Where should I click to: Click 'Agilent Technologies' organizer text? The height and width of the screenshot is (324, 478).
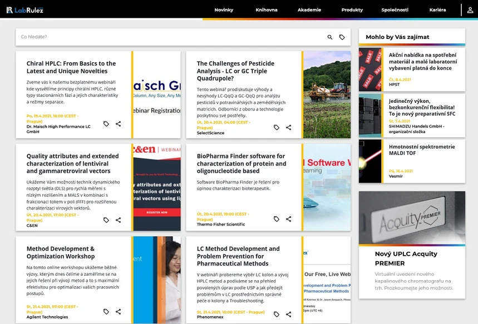[47, 317]
